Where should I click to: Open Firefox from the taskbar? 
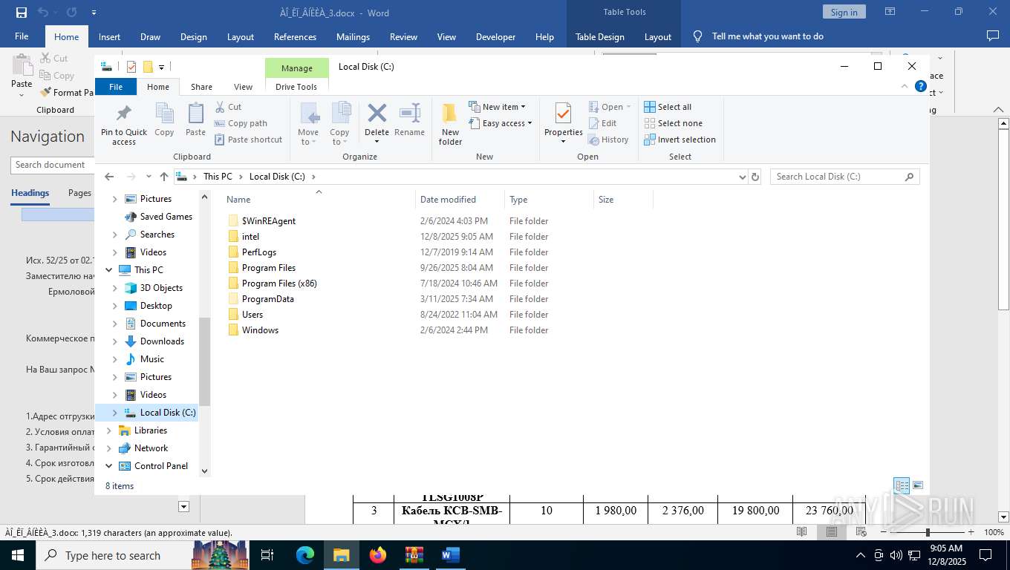[x=378, y=555]
